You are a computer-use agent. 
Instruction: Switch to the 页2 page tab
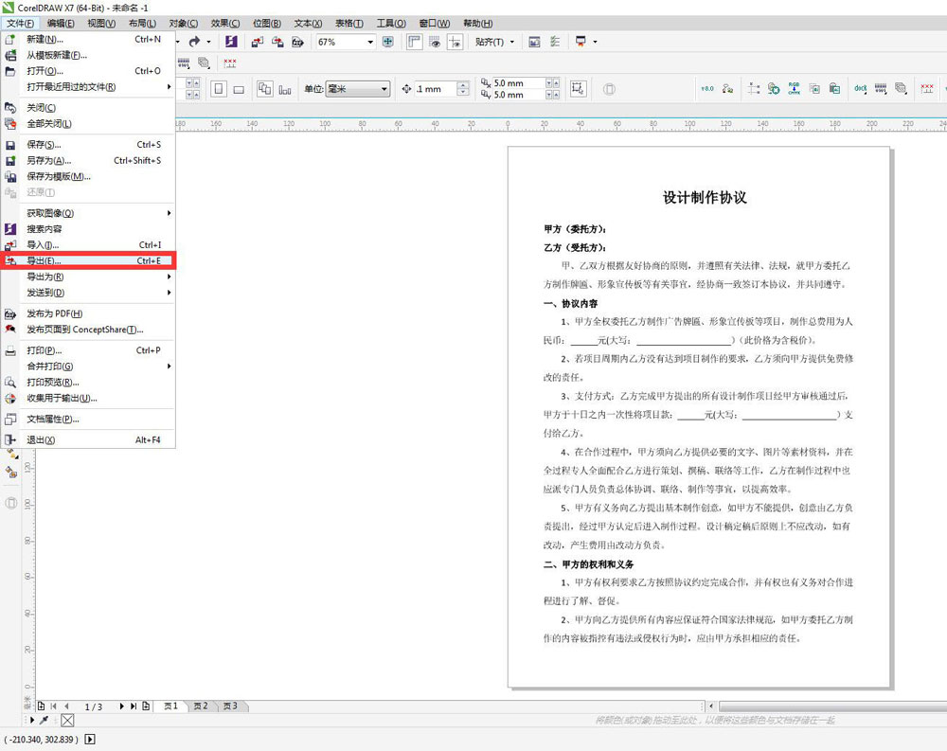pyautogui.click(x=201, y=706)
